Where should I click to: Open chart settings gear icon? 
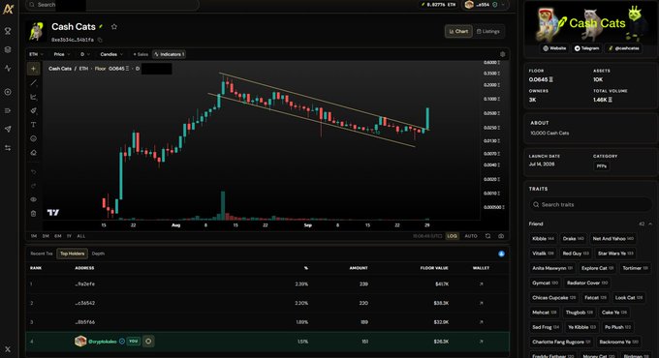[502, 54]
